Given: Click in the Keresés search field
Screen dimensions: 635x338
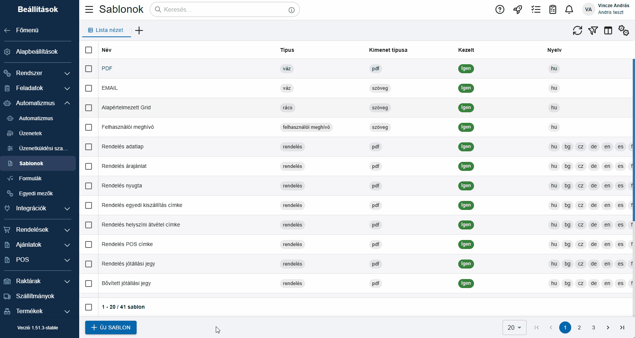Looking at the screenshot, I should click(224, 9).
